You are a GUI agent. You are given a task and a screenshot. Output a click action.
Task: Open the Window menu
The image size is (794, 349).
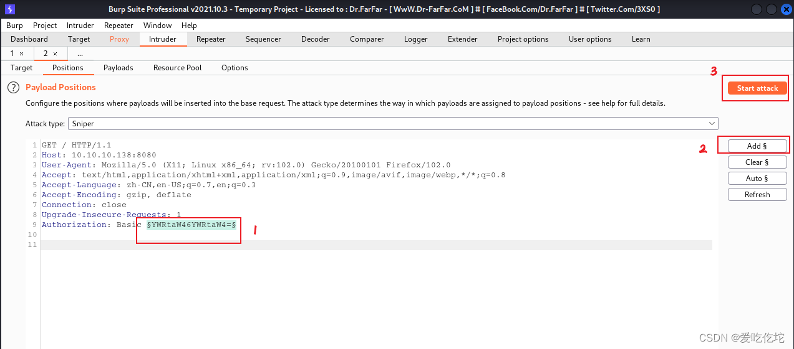pyautogui.click(x=157, y=26)
